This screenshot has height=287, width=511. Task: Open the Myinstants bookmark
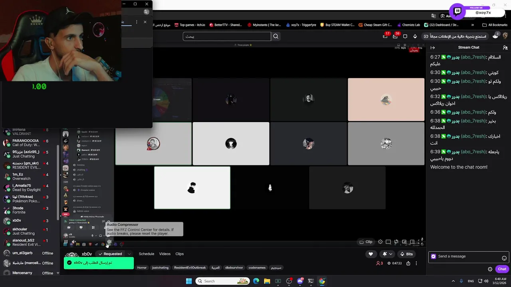coord(264,25)
